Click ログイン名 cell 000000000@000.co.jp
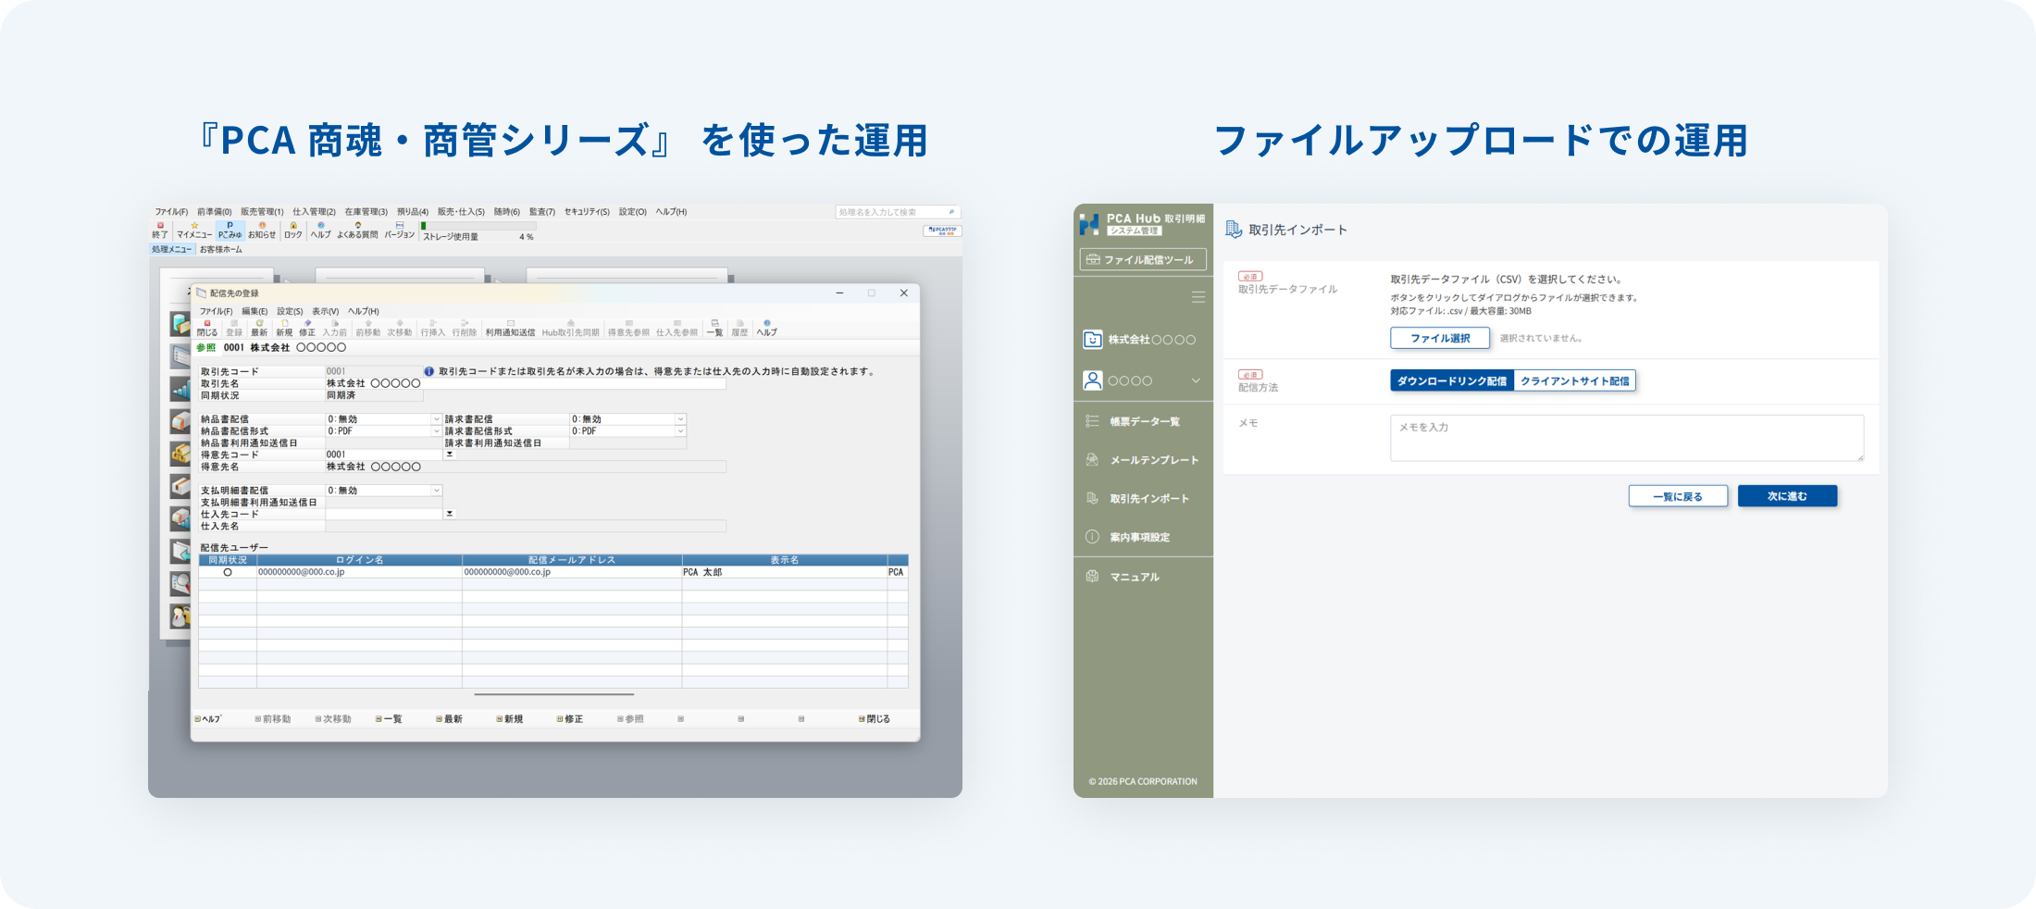This screenshot has width=2036, height=909. pyautogui.click(x=359, y=572)
